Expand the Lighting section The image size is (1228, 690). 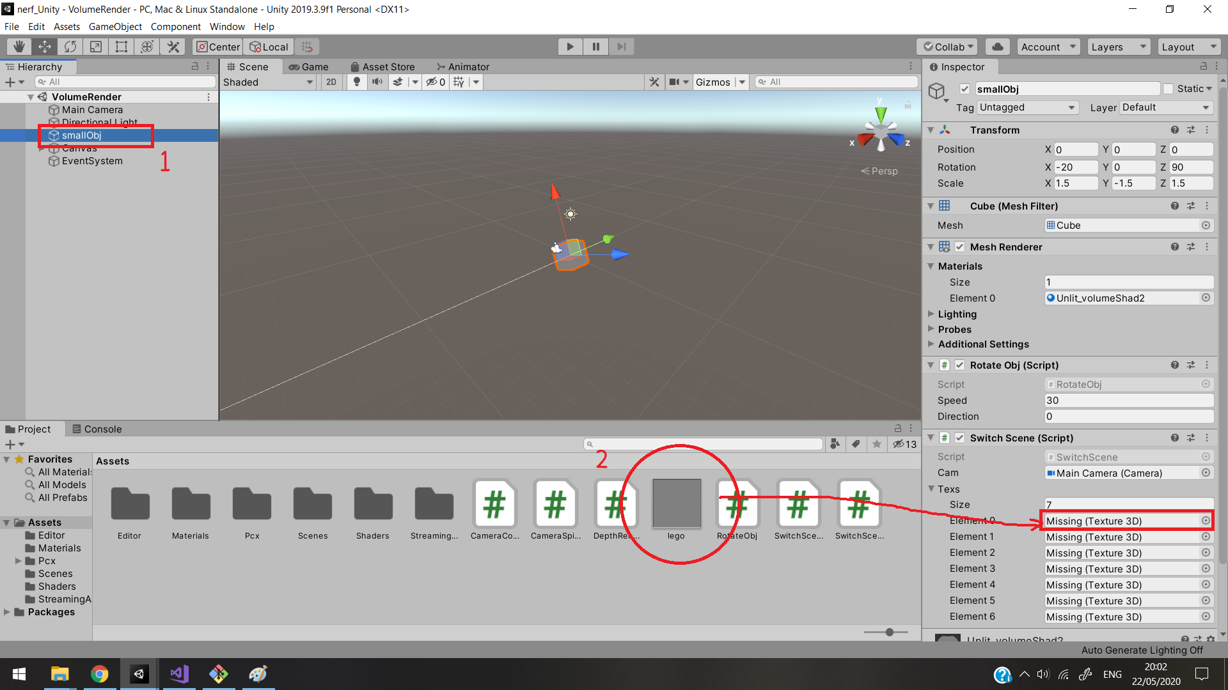[957, 314]
